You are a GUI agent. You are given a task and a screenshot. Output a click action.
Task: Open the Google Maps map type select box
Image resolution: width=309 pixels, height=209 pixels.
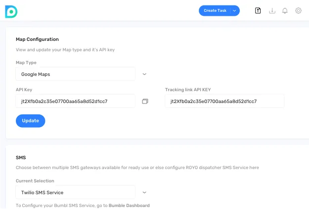pos(75,74)
